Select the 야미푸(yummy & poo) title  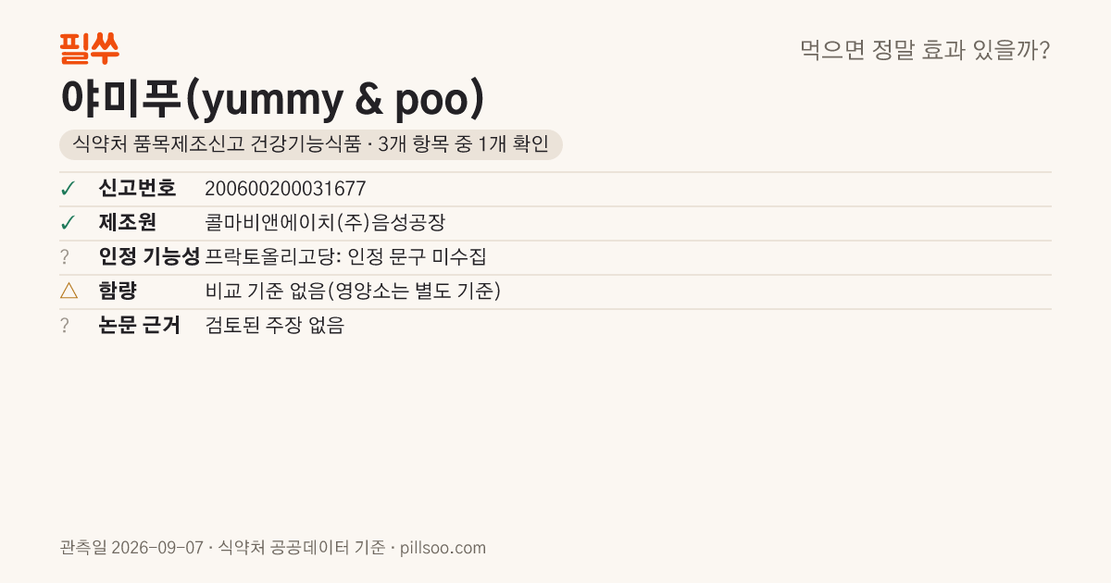coord(272,100)
